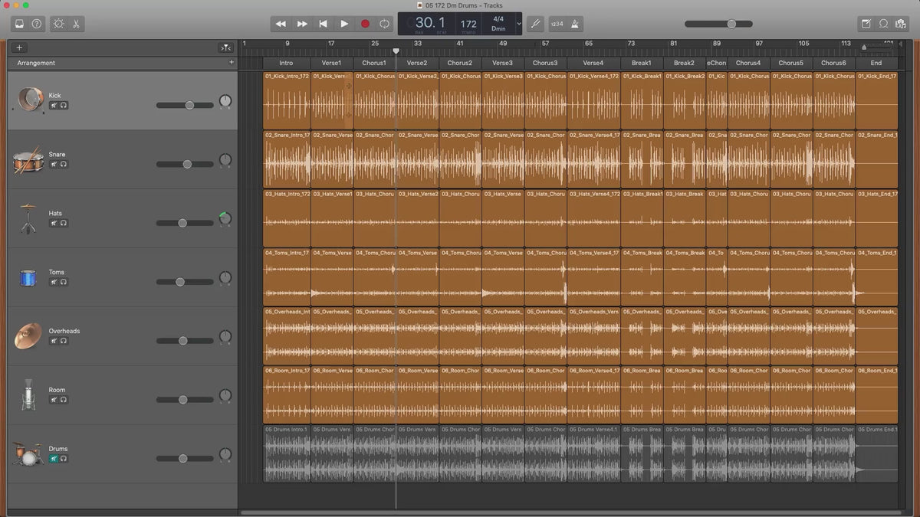Viewport: 920px width, 517px height.
Task: Click the add new track plus button
Action: (x=19, y=47)
